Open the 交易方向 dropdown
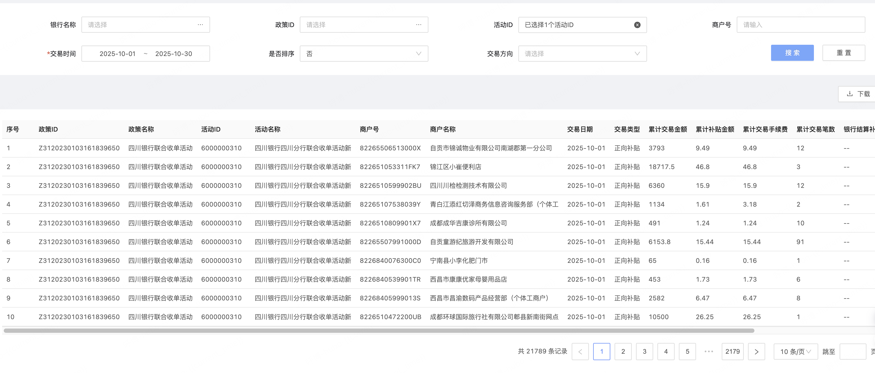 (x=582, y=54)
